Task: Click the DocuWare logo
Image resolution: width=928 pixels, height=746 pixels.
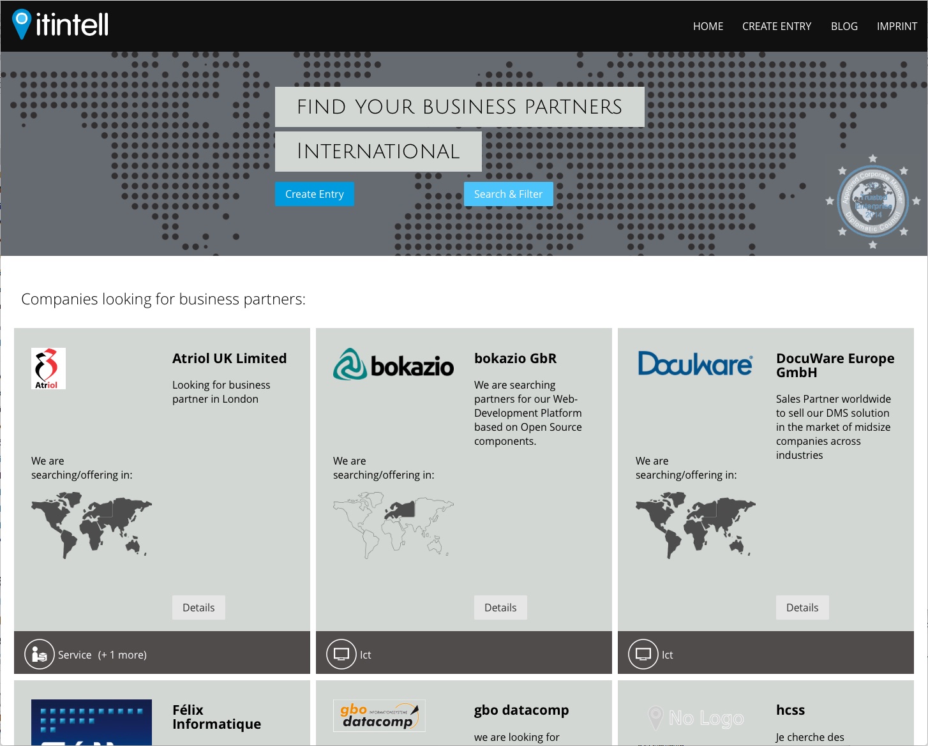Action: coord(696,364)
